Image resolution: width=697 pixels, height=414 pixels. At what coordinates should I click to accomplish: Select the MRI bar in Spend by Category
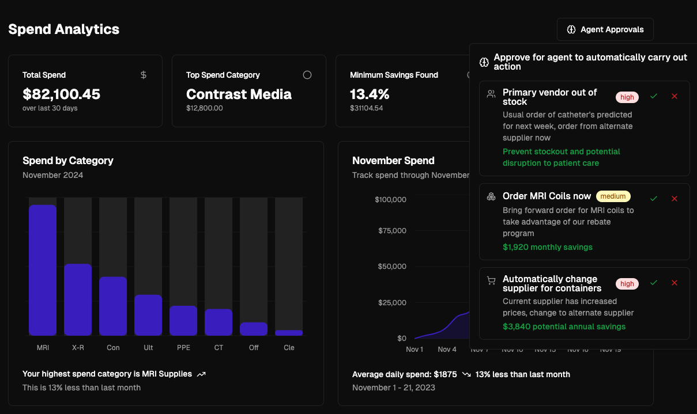click(x=43, y=270)
